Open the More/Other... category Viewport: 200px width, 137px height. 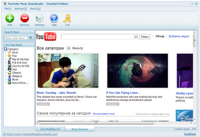[20, 83]
